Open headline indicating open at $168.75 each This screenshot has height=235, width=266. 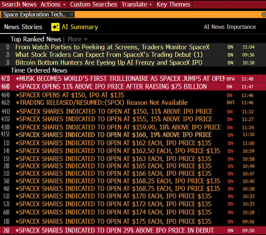(118, 189)
